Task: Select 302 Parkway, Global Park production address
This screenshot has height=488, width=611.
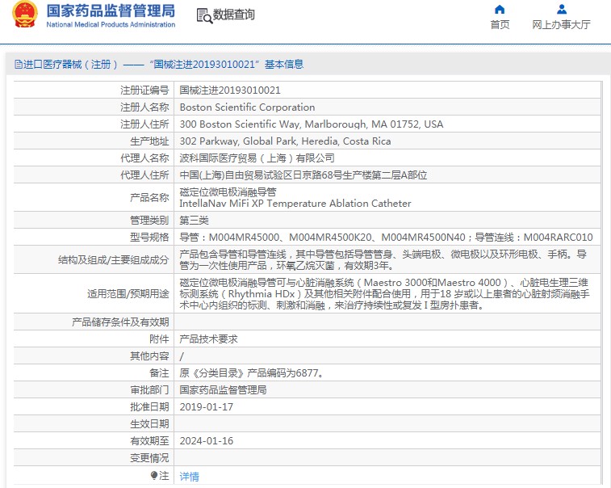Action: click(x=285, y=141)
